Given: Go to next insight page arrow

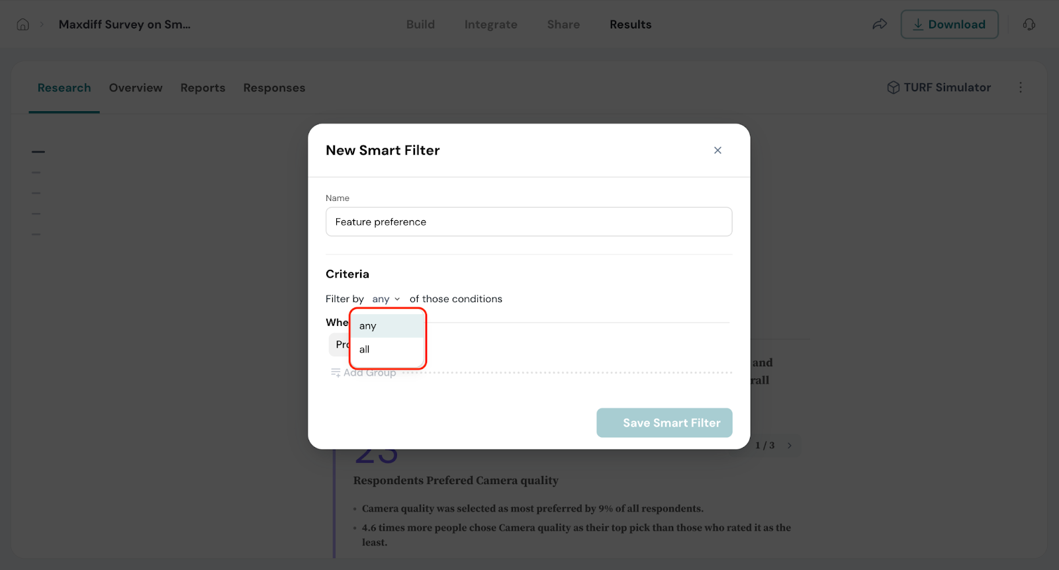Looking at the screenshot, I should point(790,446).
